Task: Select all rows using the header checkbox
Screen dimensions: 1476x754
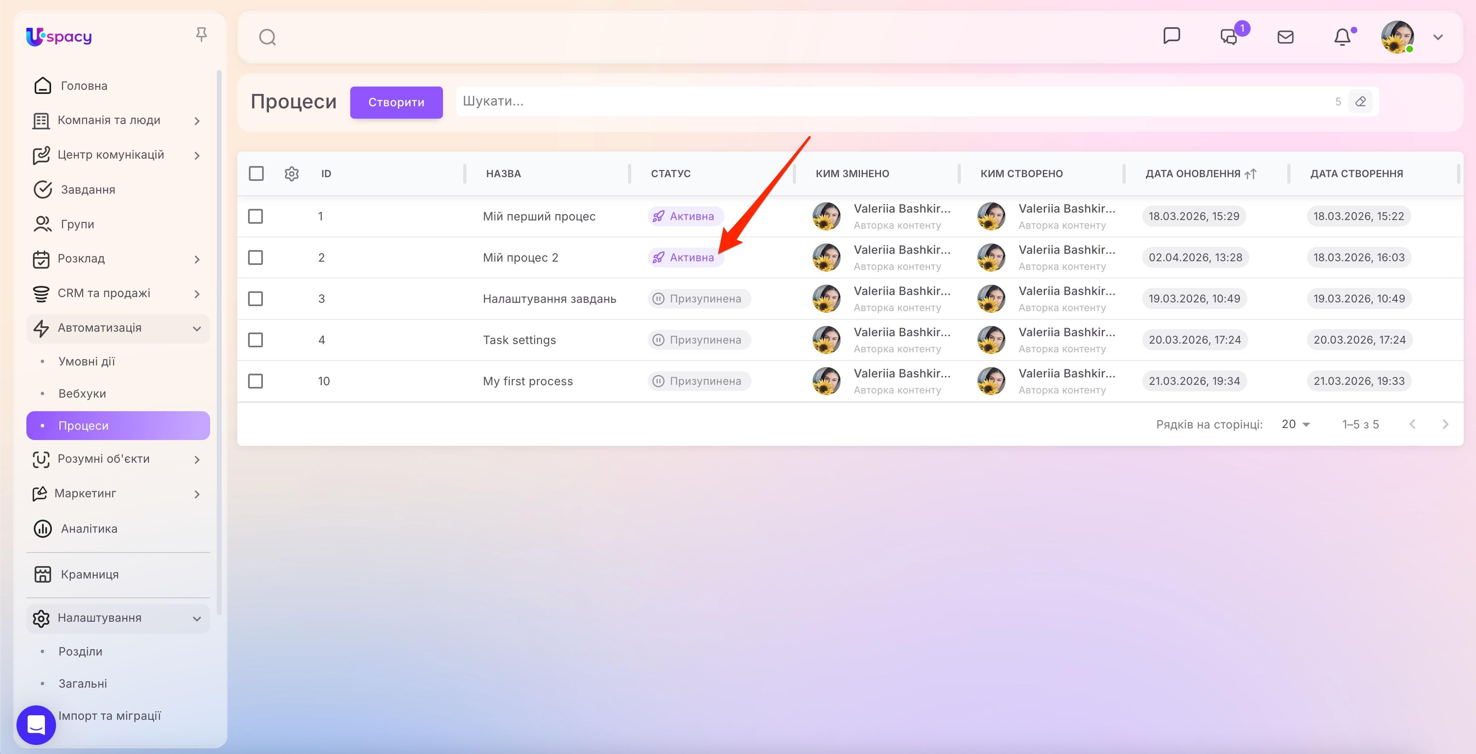Action: pyautogui.click(x=255, y=173)
